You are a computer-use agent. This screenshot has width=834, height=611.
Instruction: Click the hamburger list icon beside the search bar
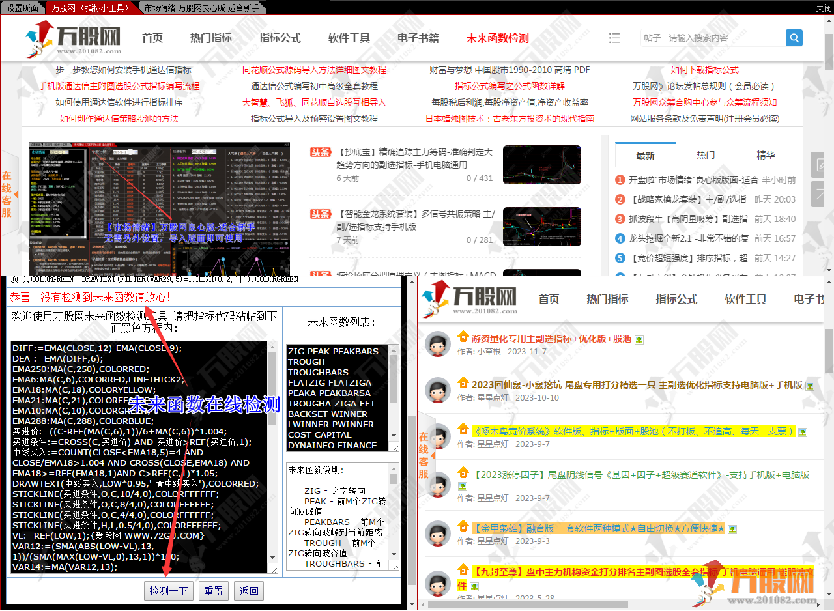point(614,38)
